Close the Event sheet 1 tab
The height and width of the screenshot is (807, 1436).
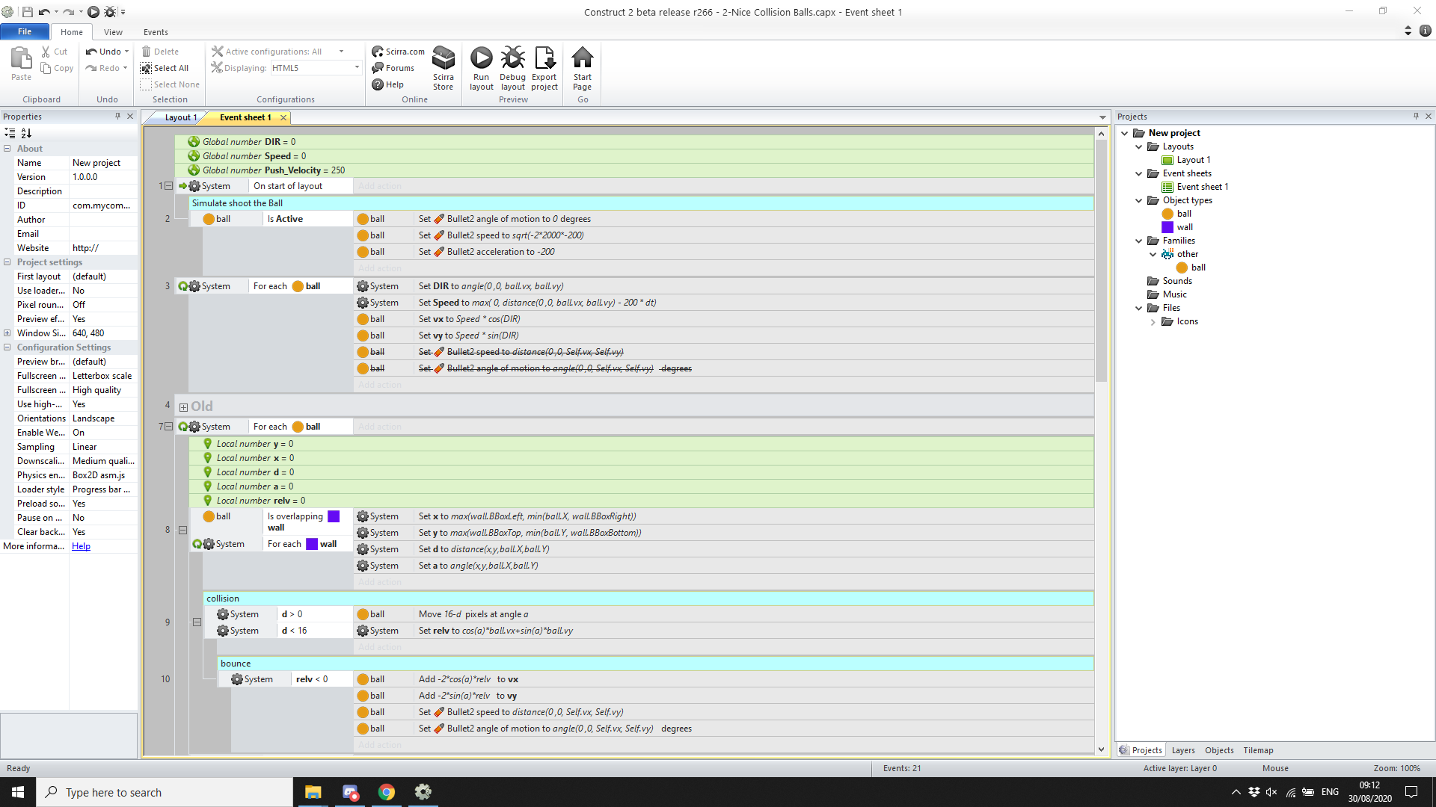tap(283, 117)
